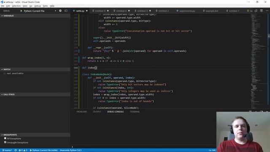Open the PROBLEMS panel tab
270x152 pixels.
[82, 111]
